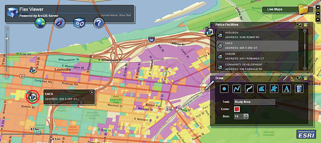Viewport: 321px width, 143px height.
Task: Open the red Color swatch picker
Action: [237, 109]
